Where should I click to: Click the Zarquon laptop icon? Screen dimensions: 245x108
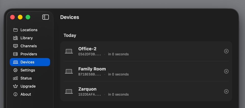[x=69, y=91]
